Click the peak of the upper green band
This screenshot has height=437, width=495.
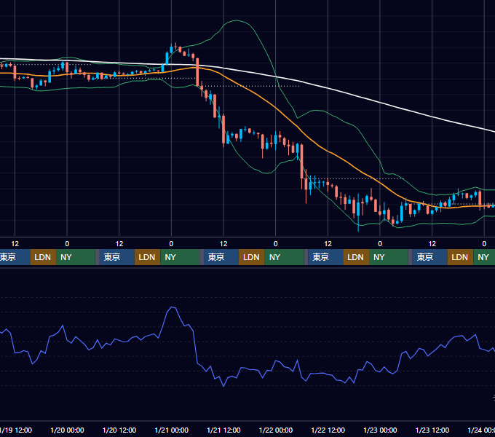point(237,20)
